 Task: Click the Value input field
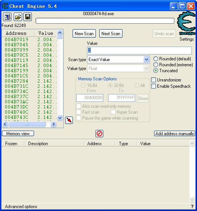(139, 50)
